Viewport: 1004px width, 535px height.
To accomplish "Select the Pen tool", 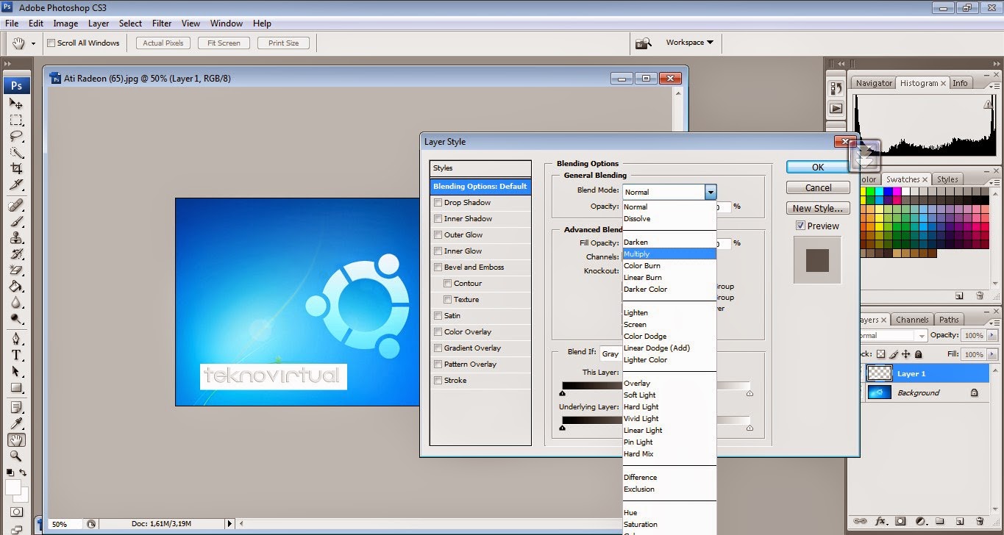I will 16,339.
